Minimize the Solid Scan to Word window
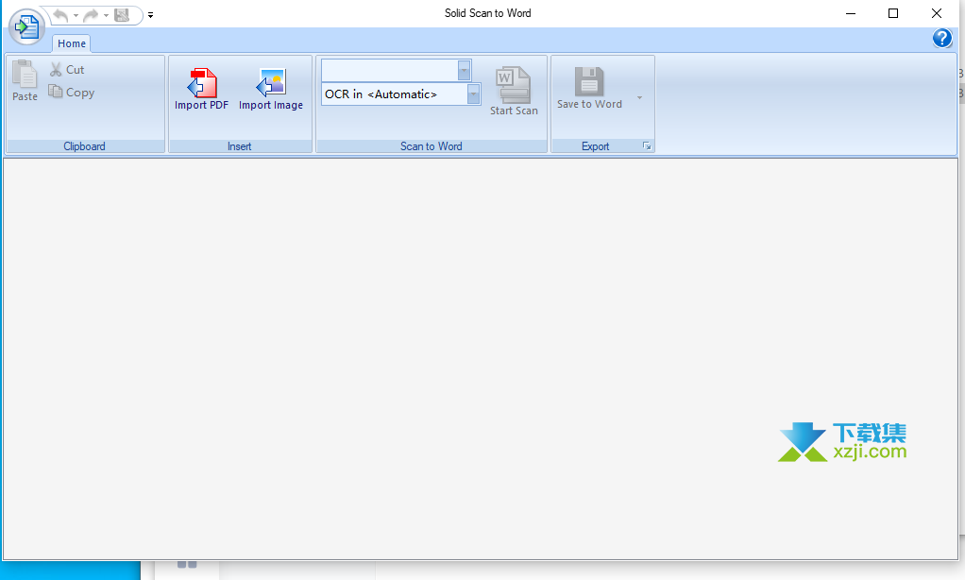The image size is (965, 580). (x=851, y=13)
